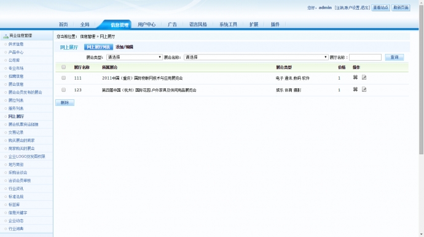This screenshot has width=424, height=237.
Task: Switch to the 网上展厅列表 tab
Action: [98, 47]
